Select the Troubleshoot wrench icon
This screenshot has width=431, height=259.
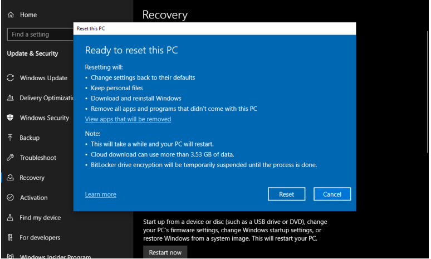10,158
